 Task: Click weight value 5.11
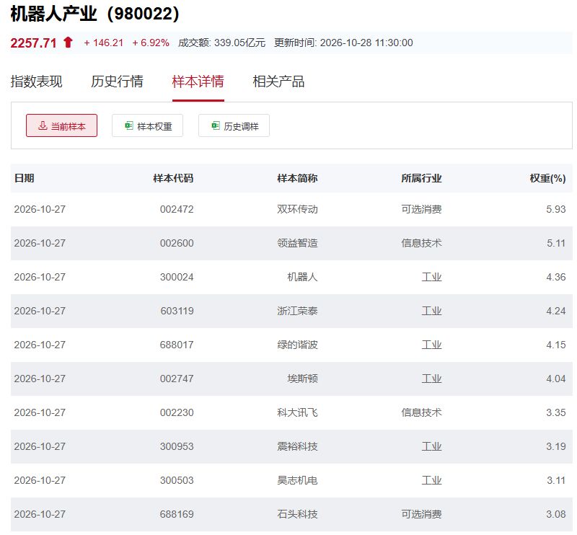point(555,243)
